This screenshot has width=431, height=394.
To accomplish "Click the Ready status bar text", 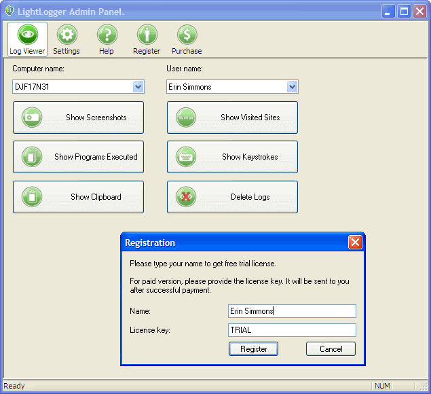I will (14, 386).
